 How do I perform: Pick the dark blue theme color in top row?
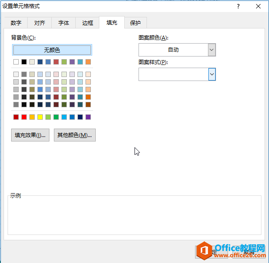40,62
